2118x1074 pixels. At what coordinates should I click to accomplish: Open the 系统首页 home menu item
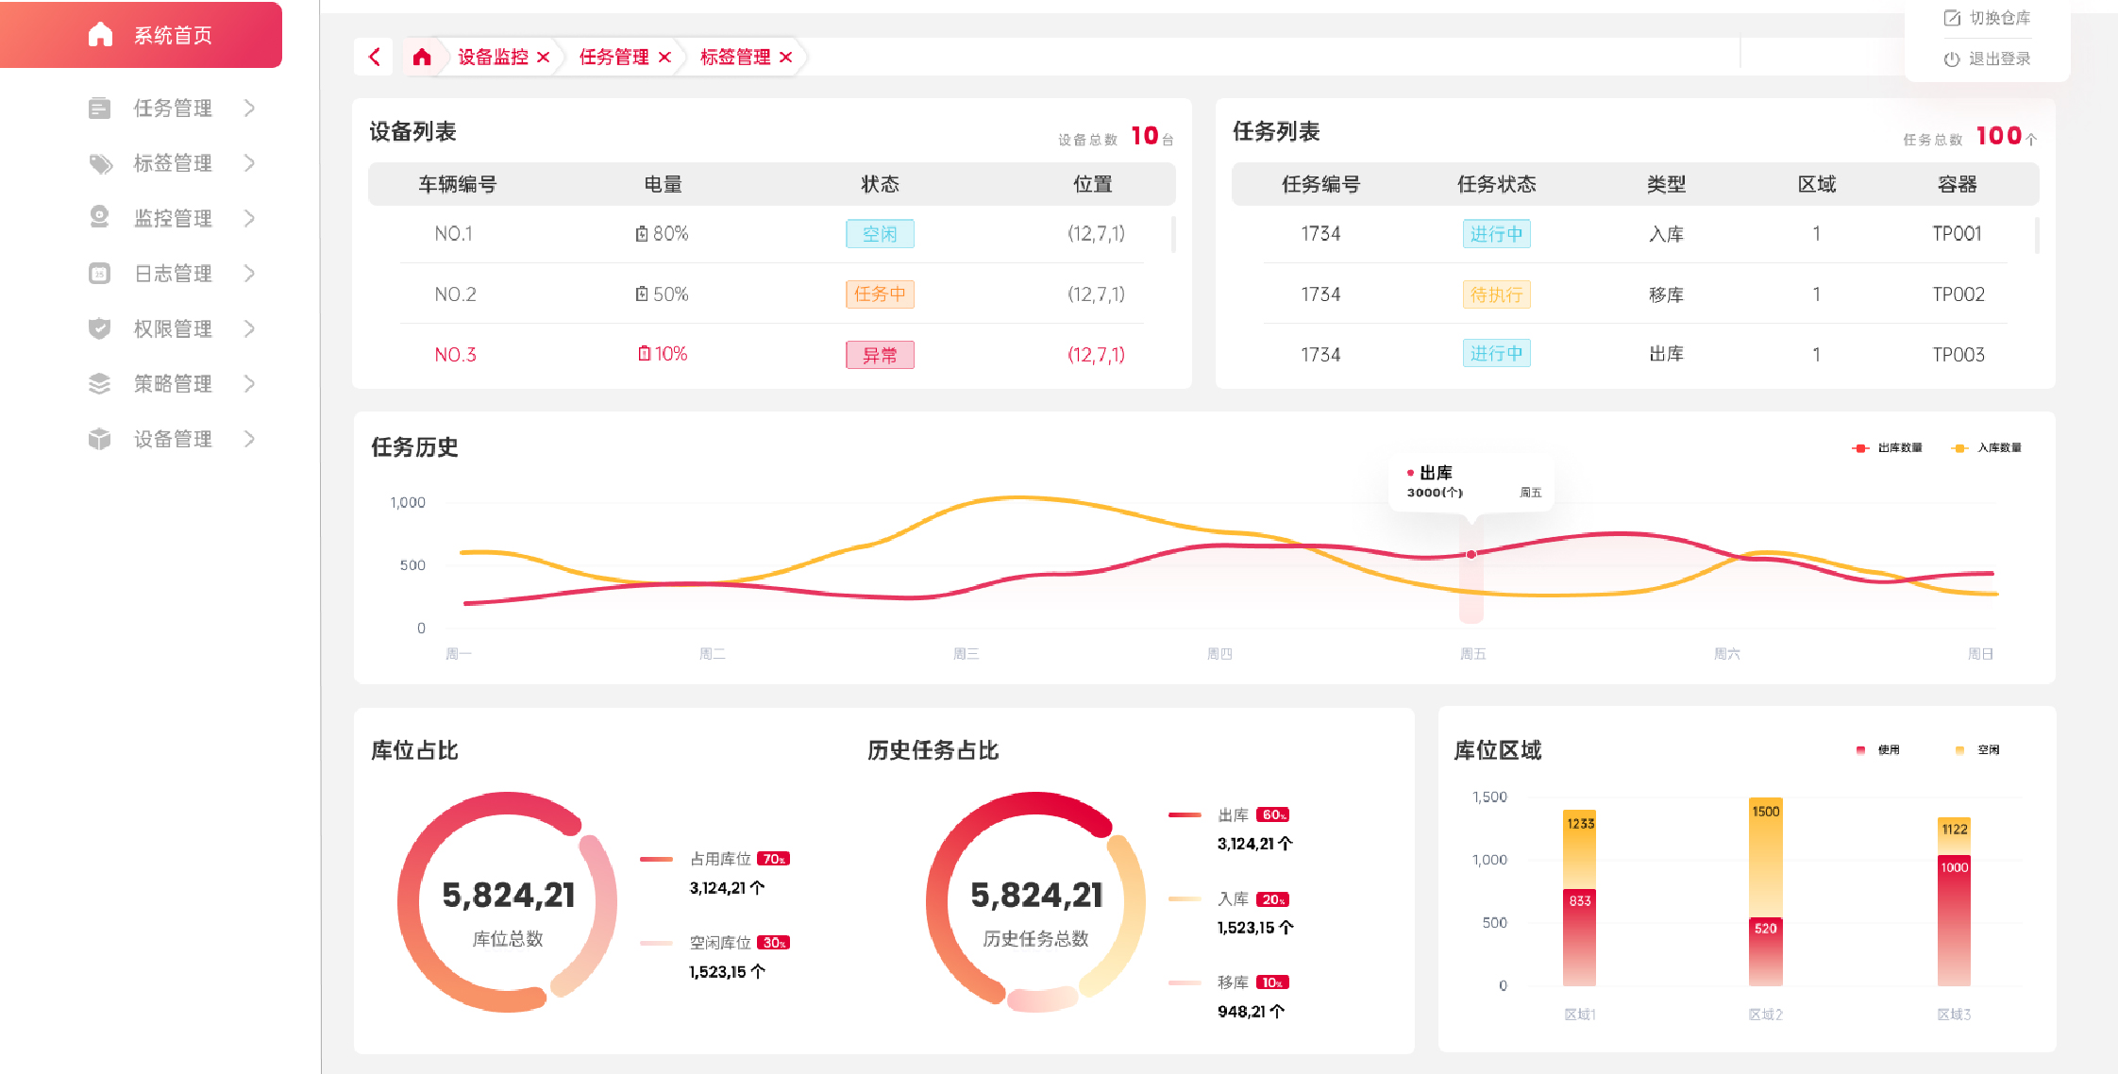141,35
